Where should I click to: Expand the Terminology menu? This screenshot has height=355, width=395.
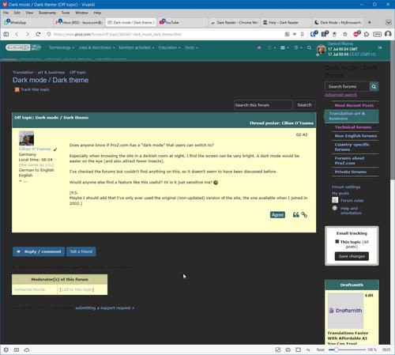pyautogui.click(x=61, y=47)
